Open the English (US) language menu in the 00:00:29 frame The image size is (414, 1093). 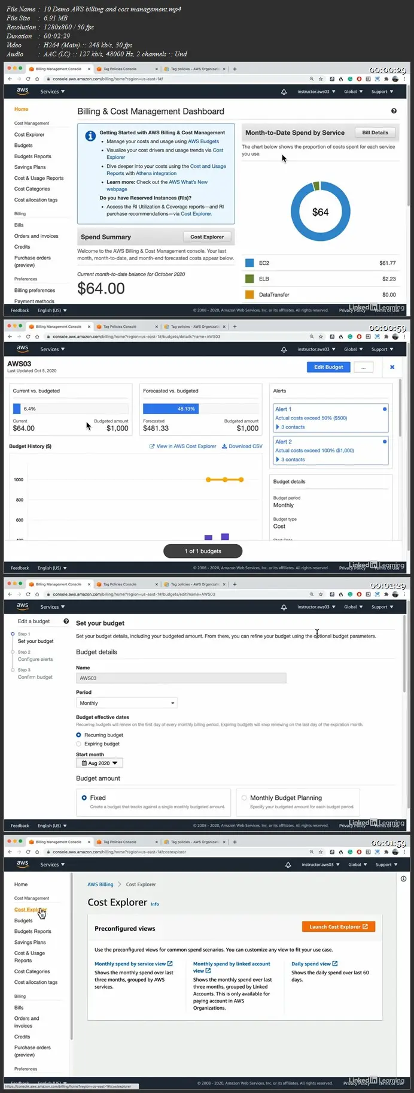(x=52, y=310)
